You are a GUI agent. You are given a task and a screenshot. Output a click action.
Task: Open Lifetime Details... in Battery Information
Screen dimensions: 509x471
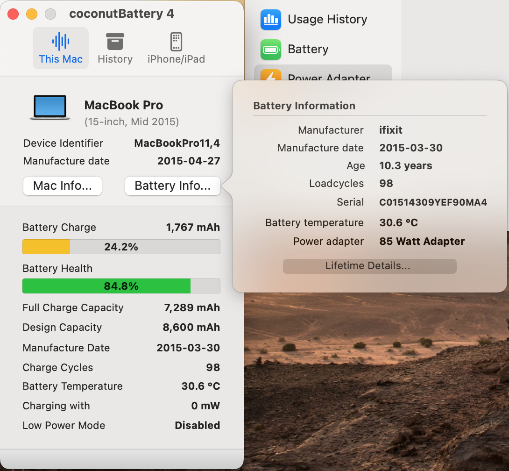pos(370,266)
